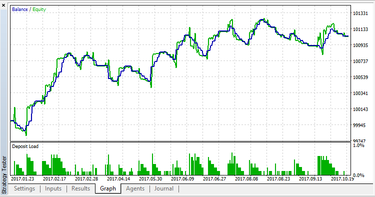This screenshot has height=197, width=375.
Task: Select the Graph tab
Action: (x=108, y=188)
